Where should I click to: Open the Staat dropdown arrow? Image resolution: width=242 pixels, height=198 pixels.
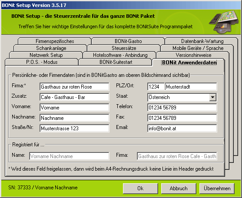(213, 97)
